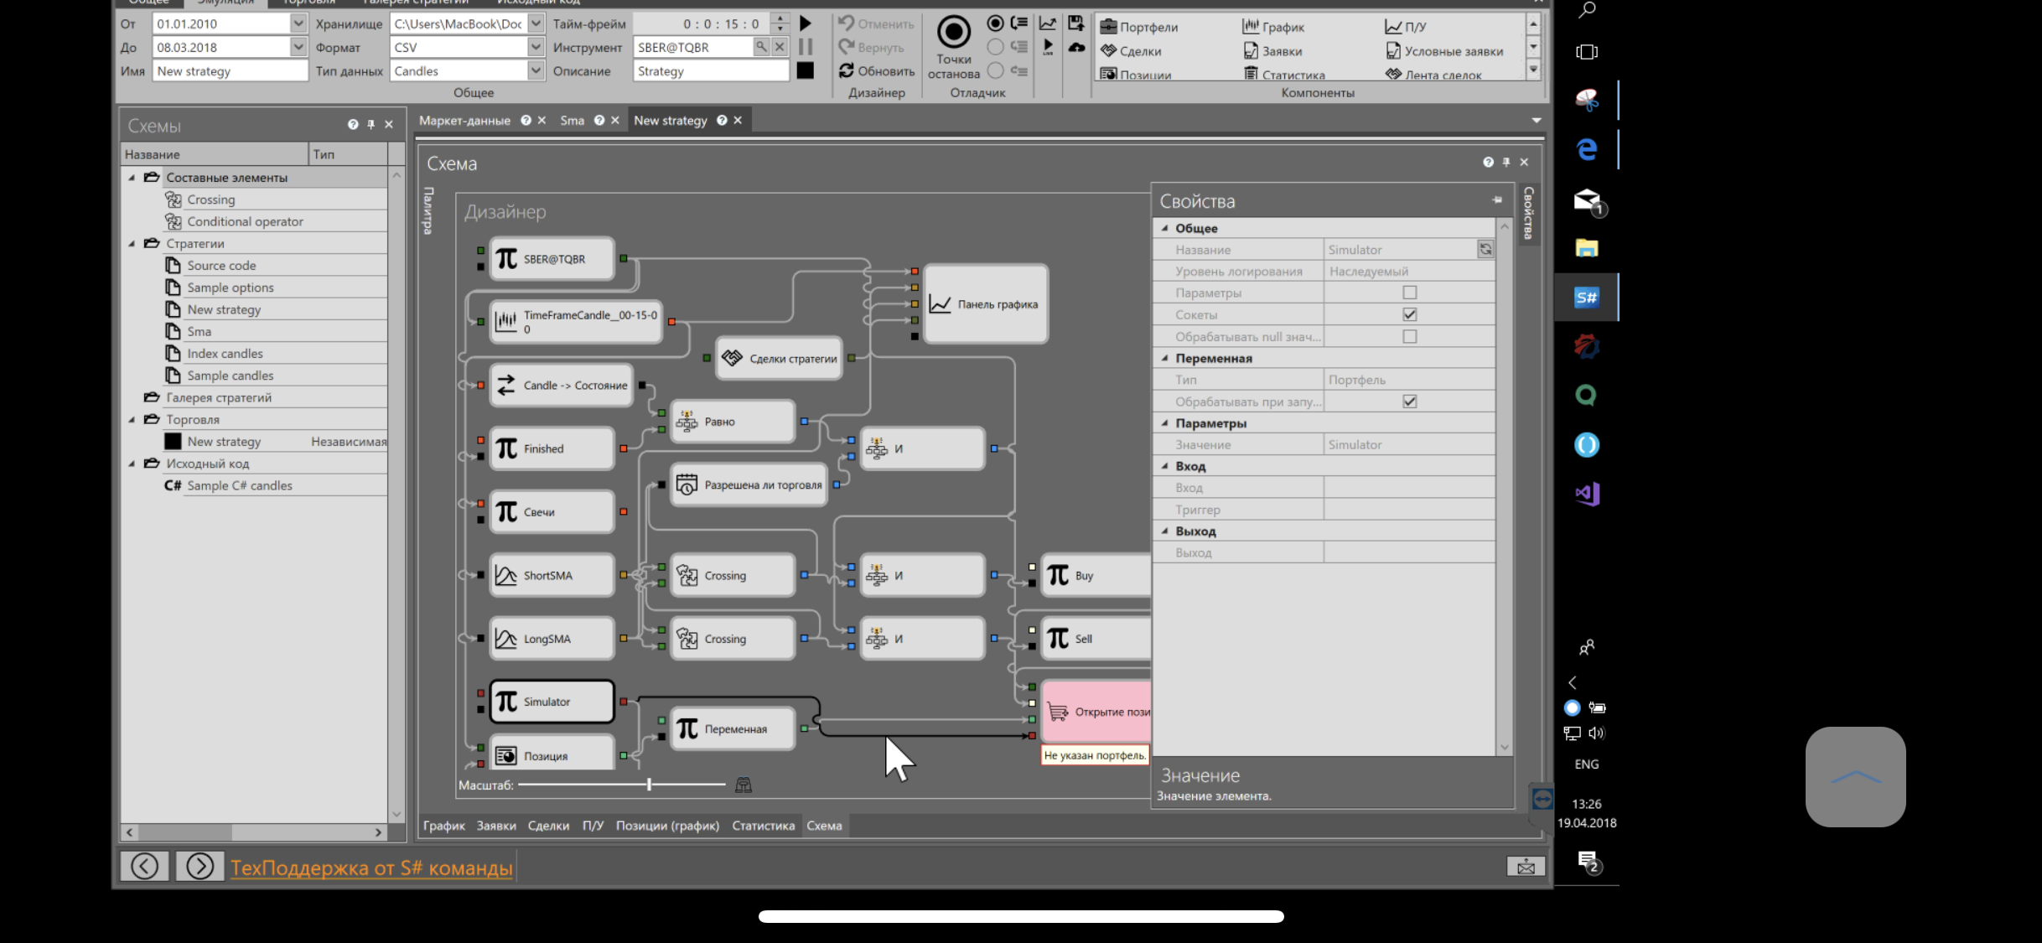Image resolution: width=2042 pixels, height=943 pixels.
Task: Open the Формат CSV dropdown
Action: 536,47
